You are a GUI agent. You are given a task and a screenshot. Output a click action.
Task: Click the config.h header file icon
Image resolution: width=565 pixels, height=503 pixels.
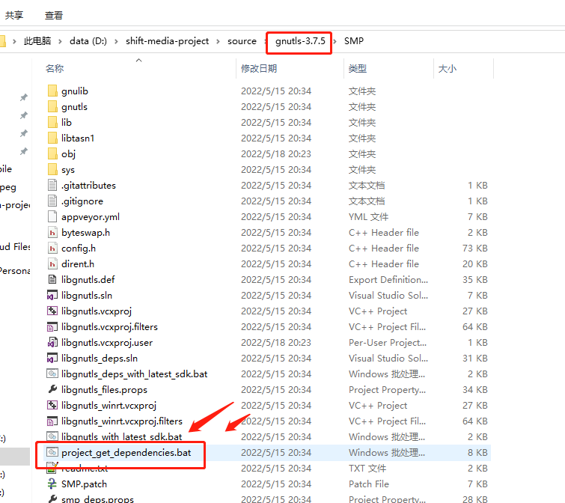coord(52,249)
